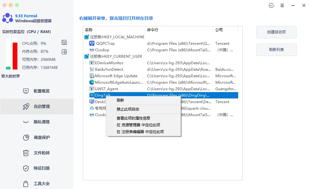Screen dimensions: 309x189
Task: Click the 刷新列表 button
Action: [x=276, y=50]
